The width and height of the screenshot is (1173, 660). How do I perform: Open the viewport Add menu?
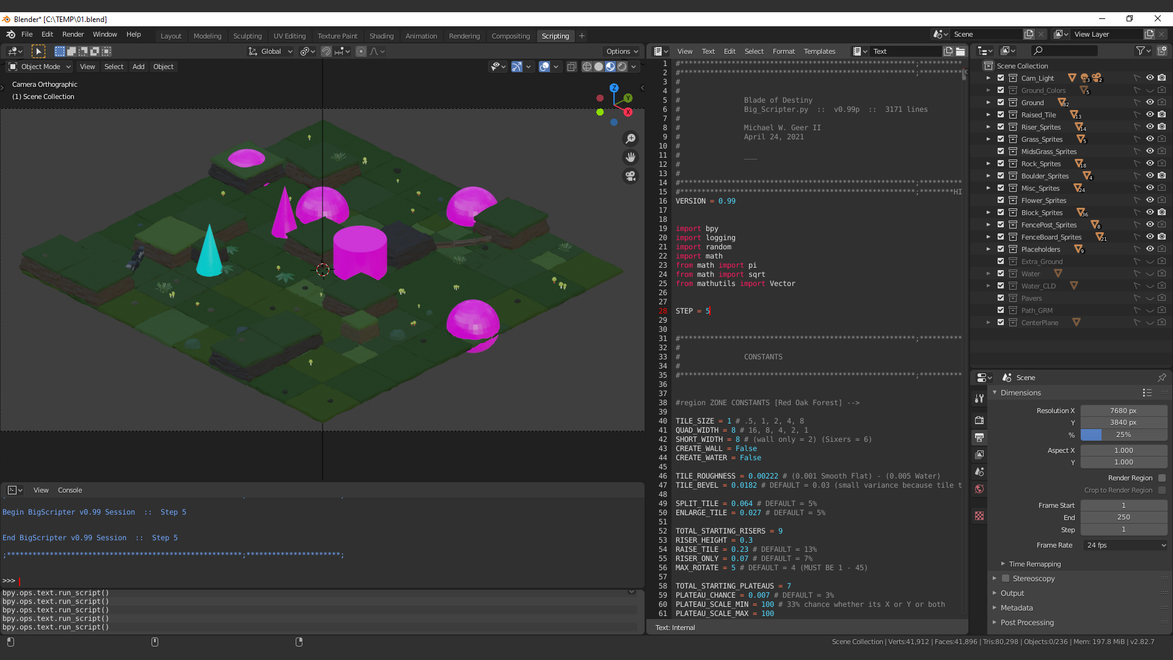(138, 67)
